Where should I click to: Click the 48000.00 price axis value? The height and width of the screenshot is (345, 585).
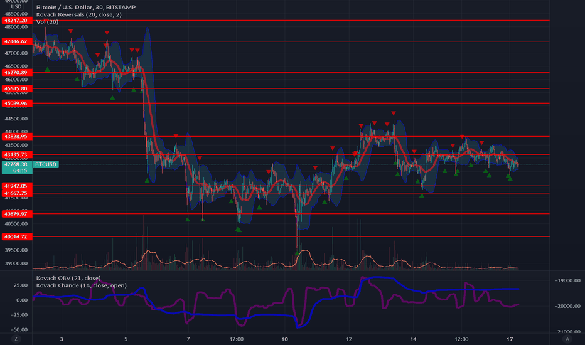16,27
